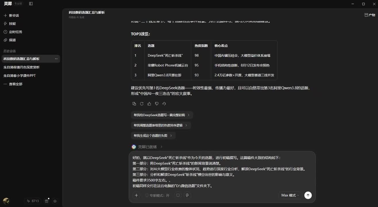378x207 pixels.
Task: Click cell 手机结构性创新，8月12日发布会预热
Action: (x=242, y=65)
